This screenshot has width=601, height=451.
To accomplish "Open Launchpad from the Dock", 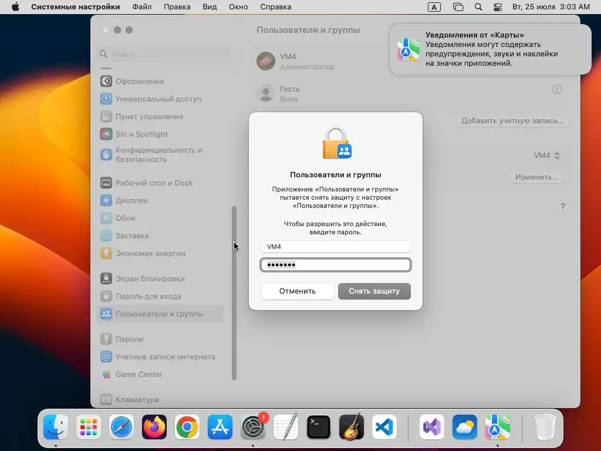I will click(89, 427).
